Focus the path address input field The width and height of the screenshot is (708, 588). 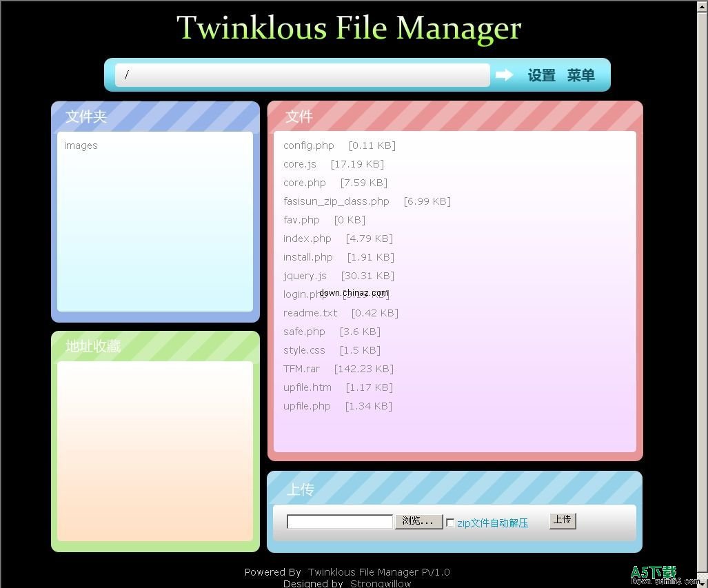tap(303, 75)
